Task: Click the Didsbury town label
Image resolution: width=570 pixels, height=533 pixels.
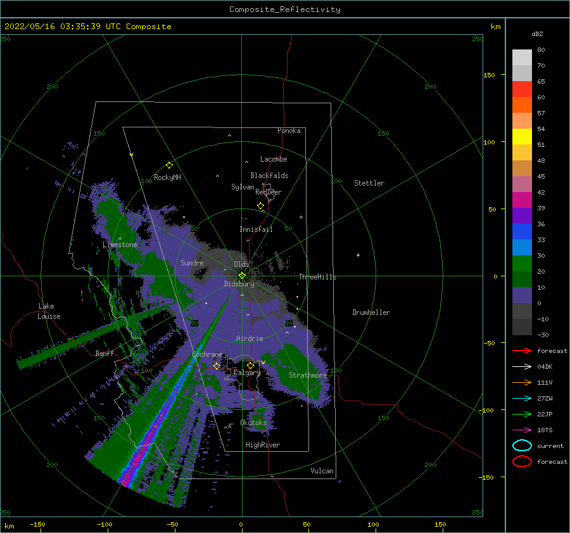Action: (x=239, y=284)
